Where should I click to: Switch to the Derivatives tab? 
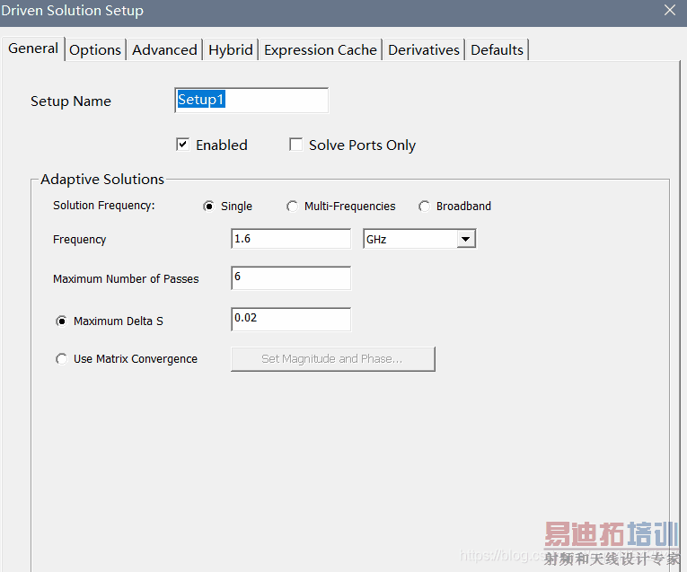pos(424,50)
